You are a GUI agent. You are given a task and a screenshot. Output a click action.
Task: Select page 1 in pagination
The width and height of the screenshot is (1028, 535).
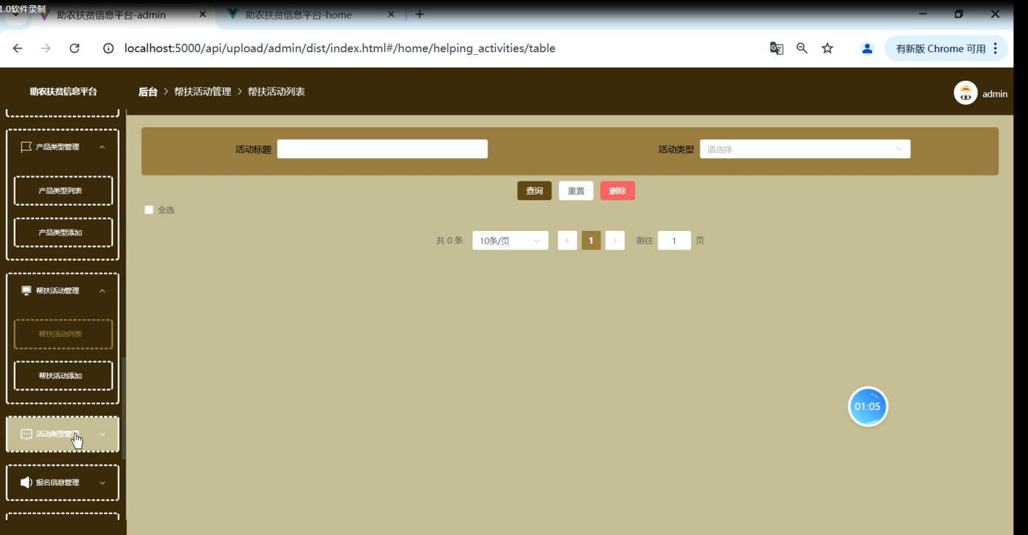(x=591, y=241)
